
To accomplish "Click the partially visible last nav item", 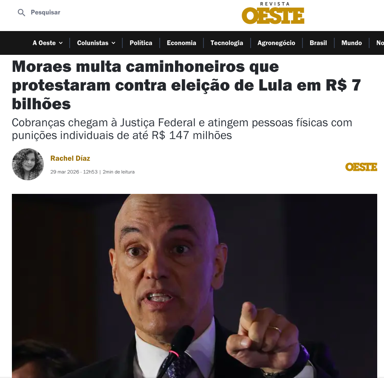I will coord(380,43).
